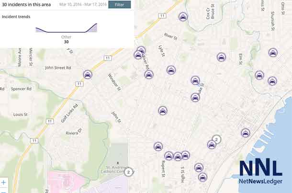Select the bottommost incident marker near High St
Viewport: 292px width, 193px height.
(202, 177)
